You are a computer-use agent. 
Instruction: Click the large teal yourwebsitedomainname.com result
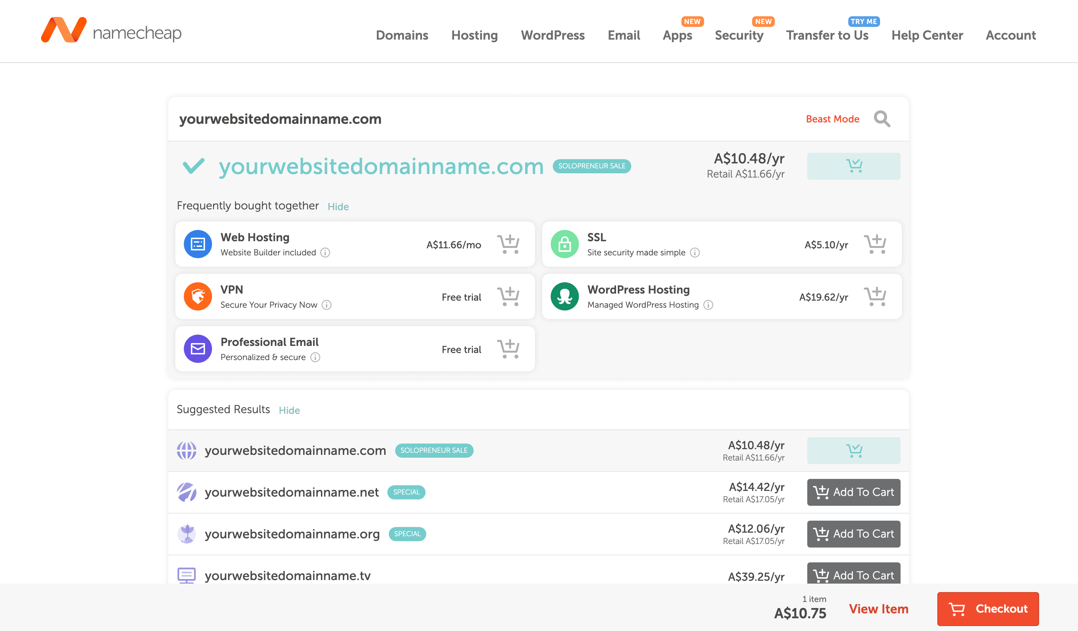click(381, 167)
